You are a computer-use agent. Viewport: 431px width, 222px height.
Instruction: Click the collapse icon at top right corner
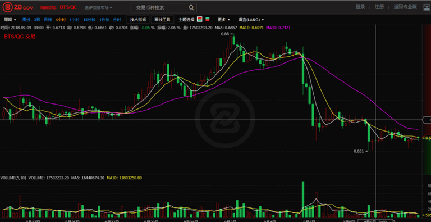coord(427,7)
